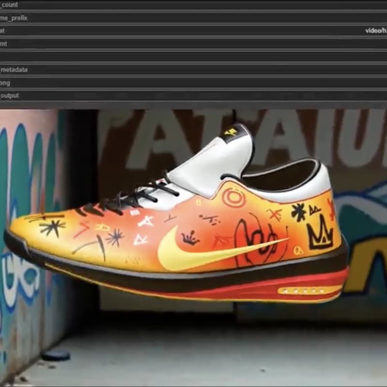The width and height of the screenshot is (387, 387).
Task: Toggle the save metadata option ending in "_metadata"
Action: tap(193, 70)
